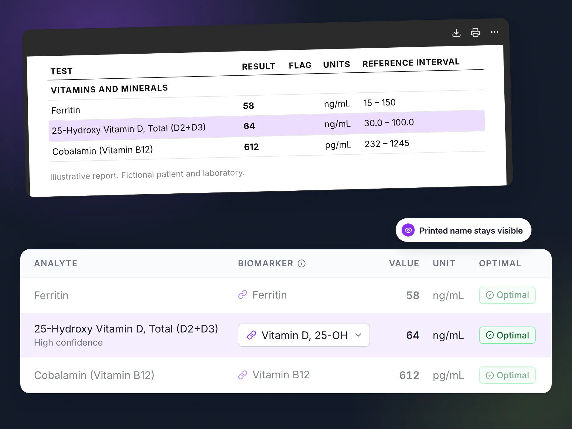This screenshot has width=572, height=429.
Task: Click the Vitamin B12 biomarker label
Action: point(281,375)
